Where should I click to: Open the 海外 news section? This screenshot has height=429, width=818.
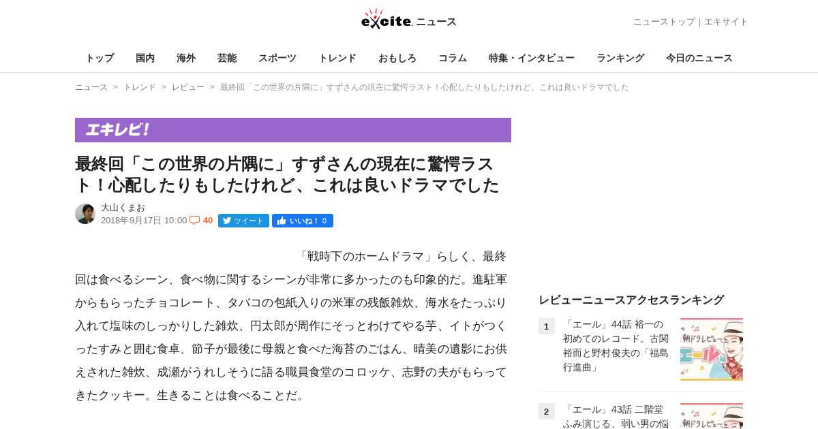click(x=186, y=58)
